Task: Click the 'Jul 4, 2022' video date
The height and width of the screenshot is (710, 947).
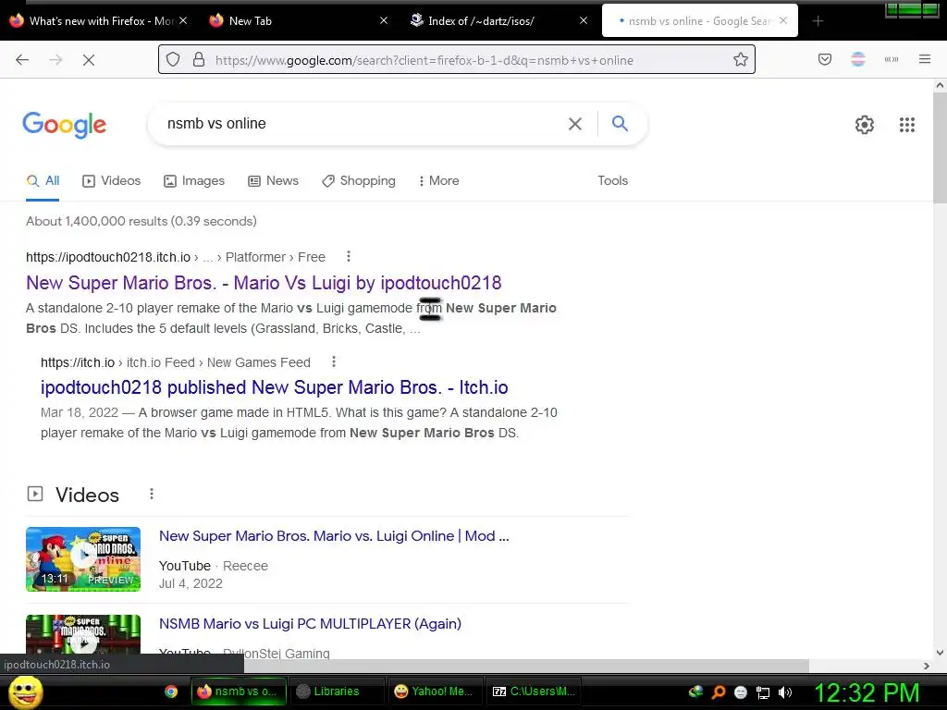Action: tap(191, 583)
